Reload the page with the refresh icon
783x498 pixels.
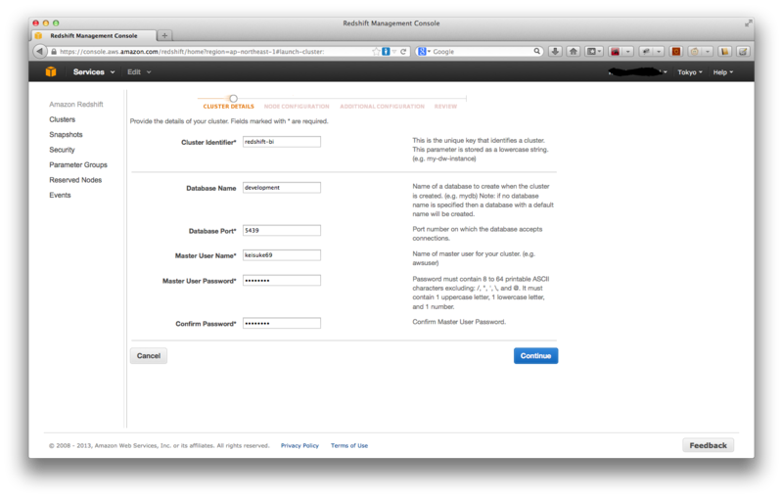click(x=403, y=52)
